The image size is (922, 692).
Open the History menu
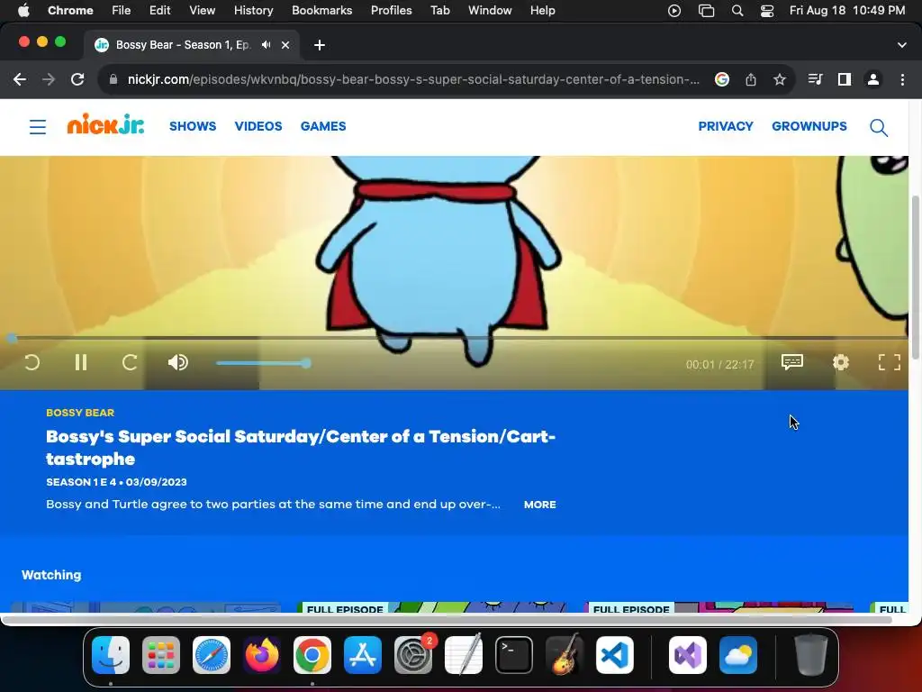(x=253, y=10)
